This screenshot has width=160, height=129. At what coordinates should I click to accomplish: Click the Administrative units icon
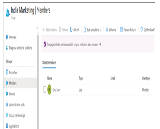pyautogui.click(x=7, y=104)
